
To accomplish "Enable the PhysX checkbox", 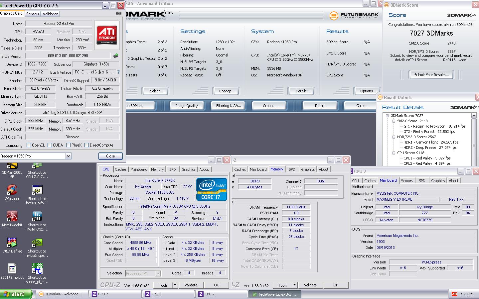I will pos(68,145).
